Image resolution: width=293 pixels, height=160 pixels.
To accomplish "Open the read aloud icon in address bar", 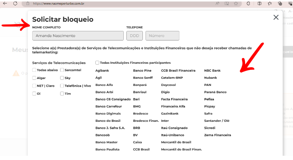I will (217, 3).
